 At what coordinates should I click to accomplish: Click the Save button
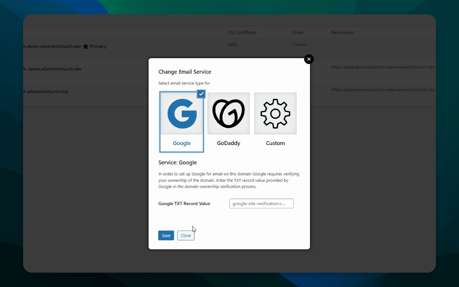[166, 236]
